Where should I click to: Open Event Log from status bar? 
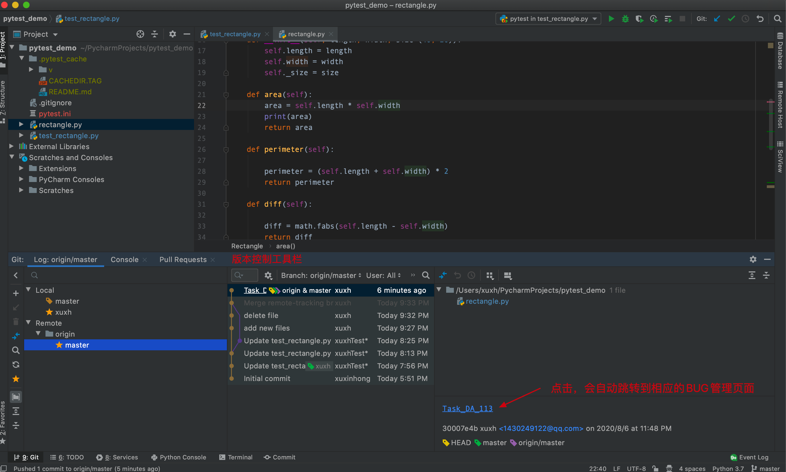pyautogui.click(x=750, y=457)
